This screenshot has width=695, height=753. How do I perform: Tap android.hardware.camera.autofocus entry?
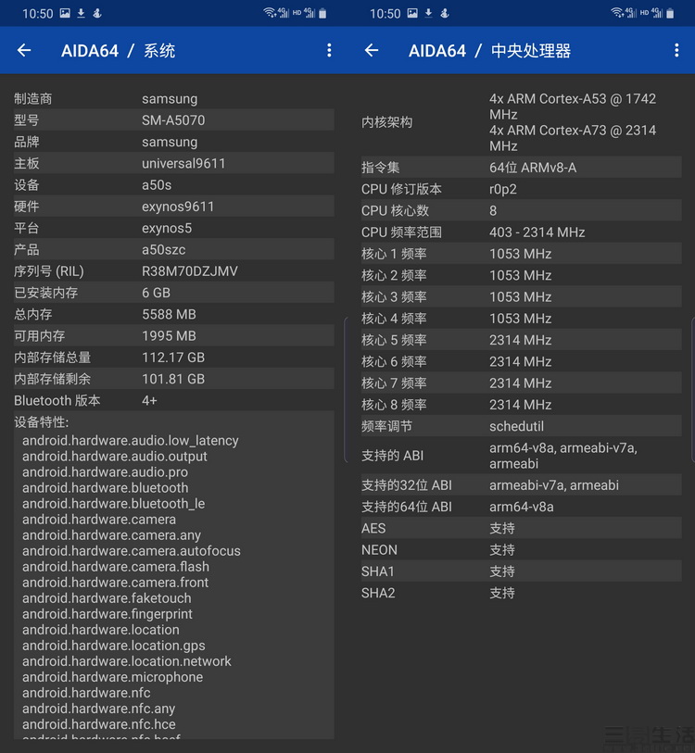tap(132, 551)
